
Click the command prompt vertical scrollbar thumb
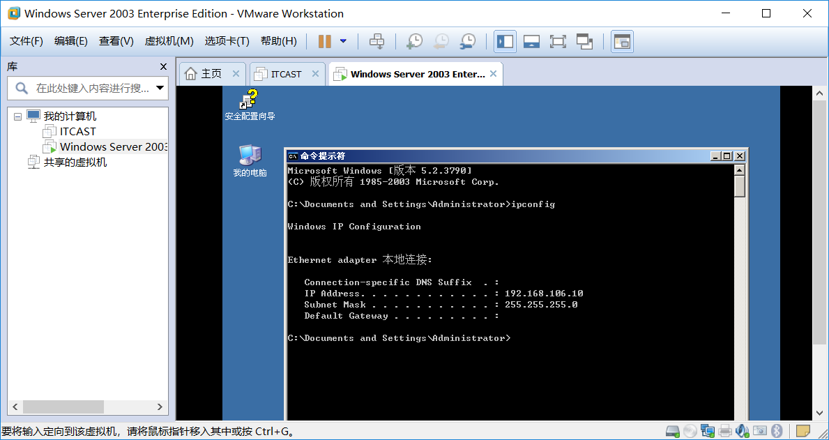[x=740, y=186]
